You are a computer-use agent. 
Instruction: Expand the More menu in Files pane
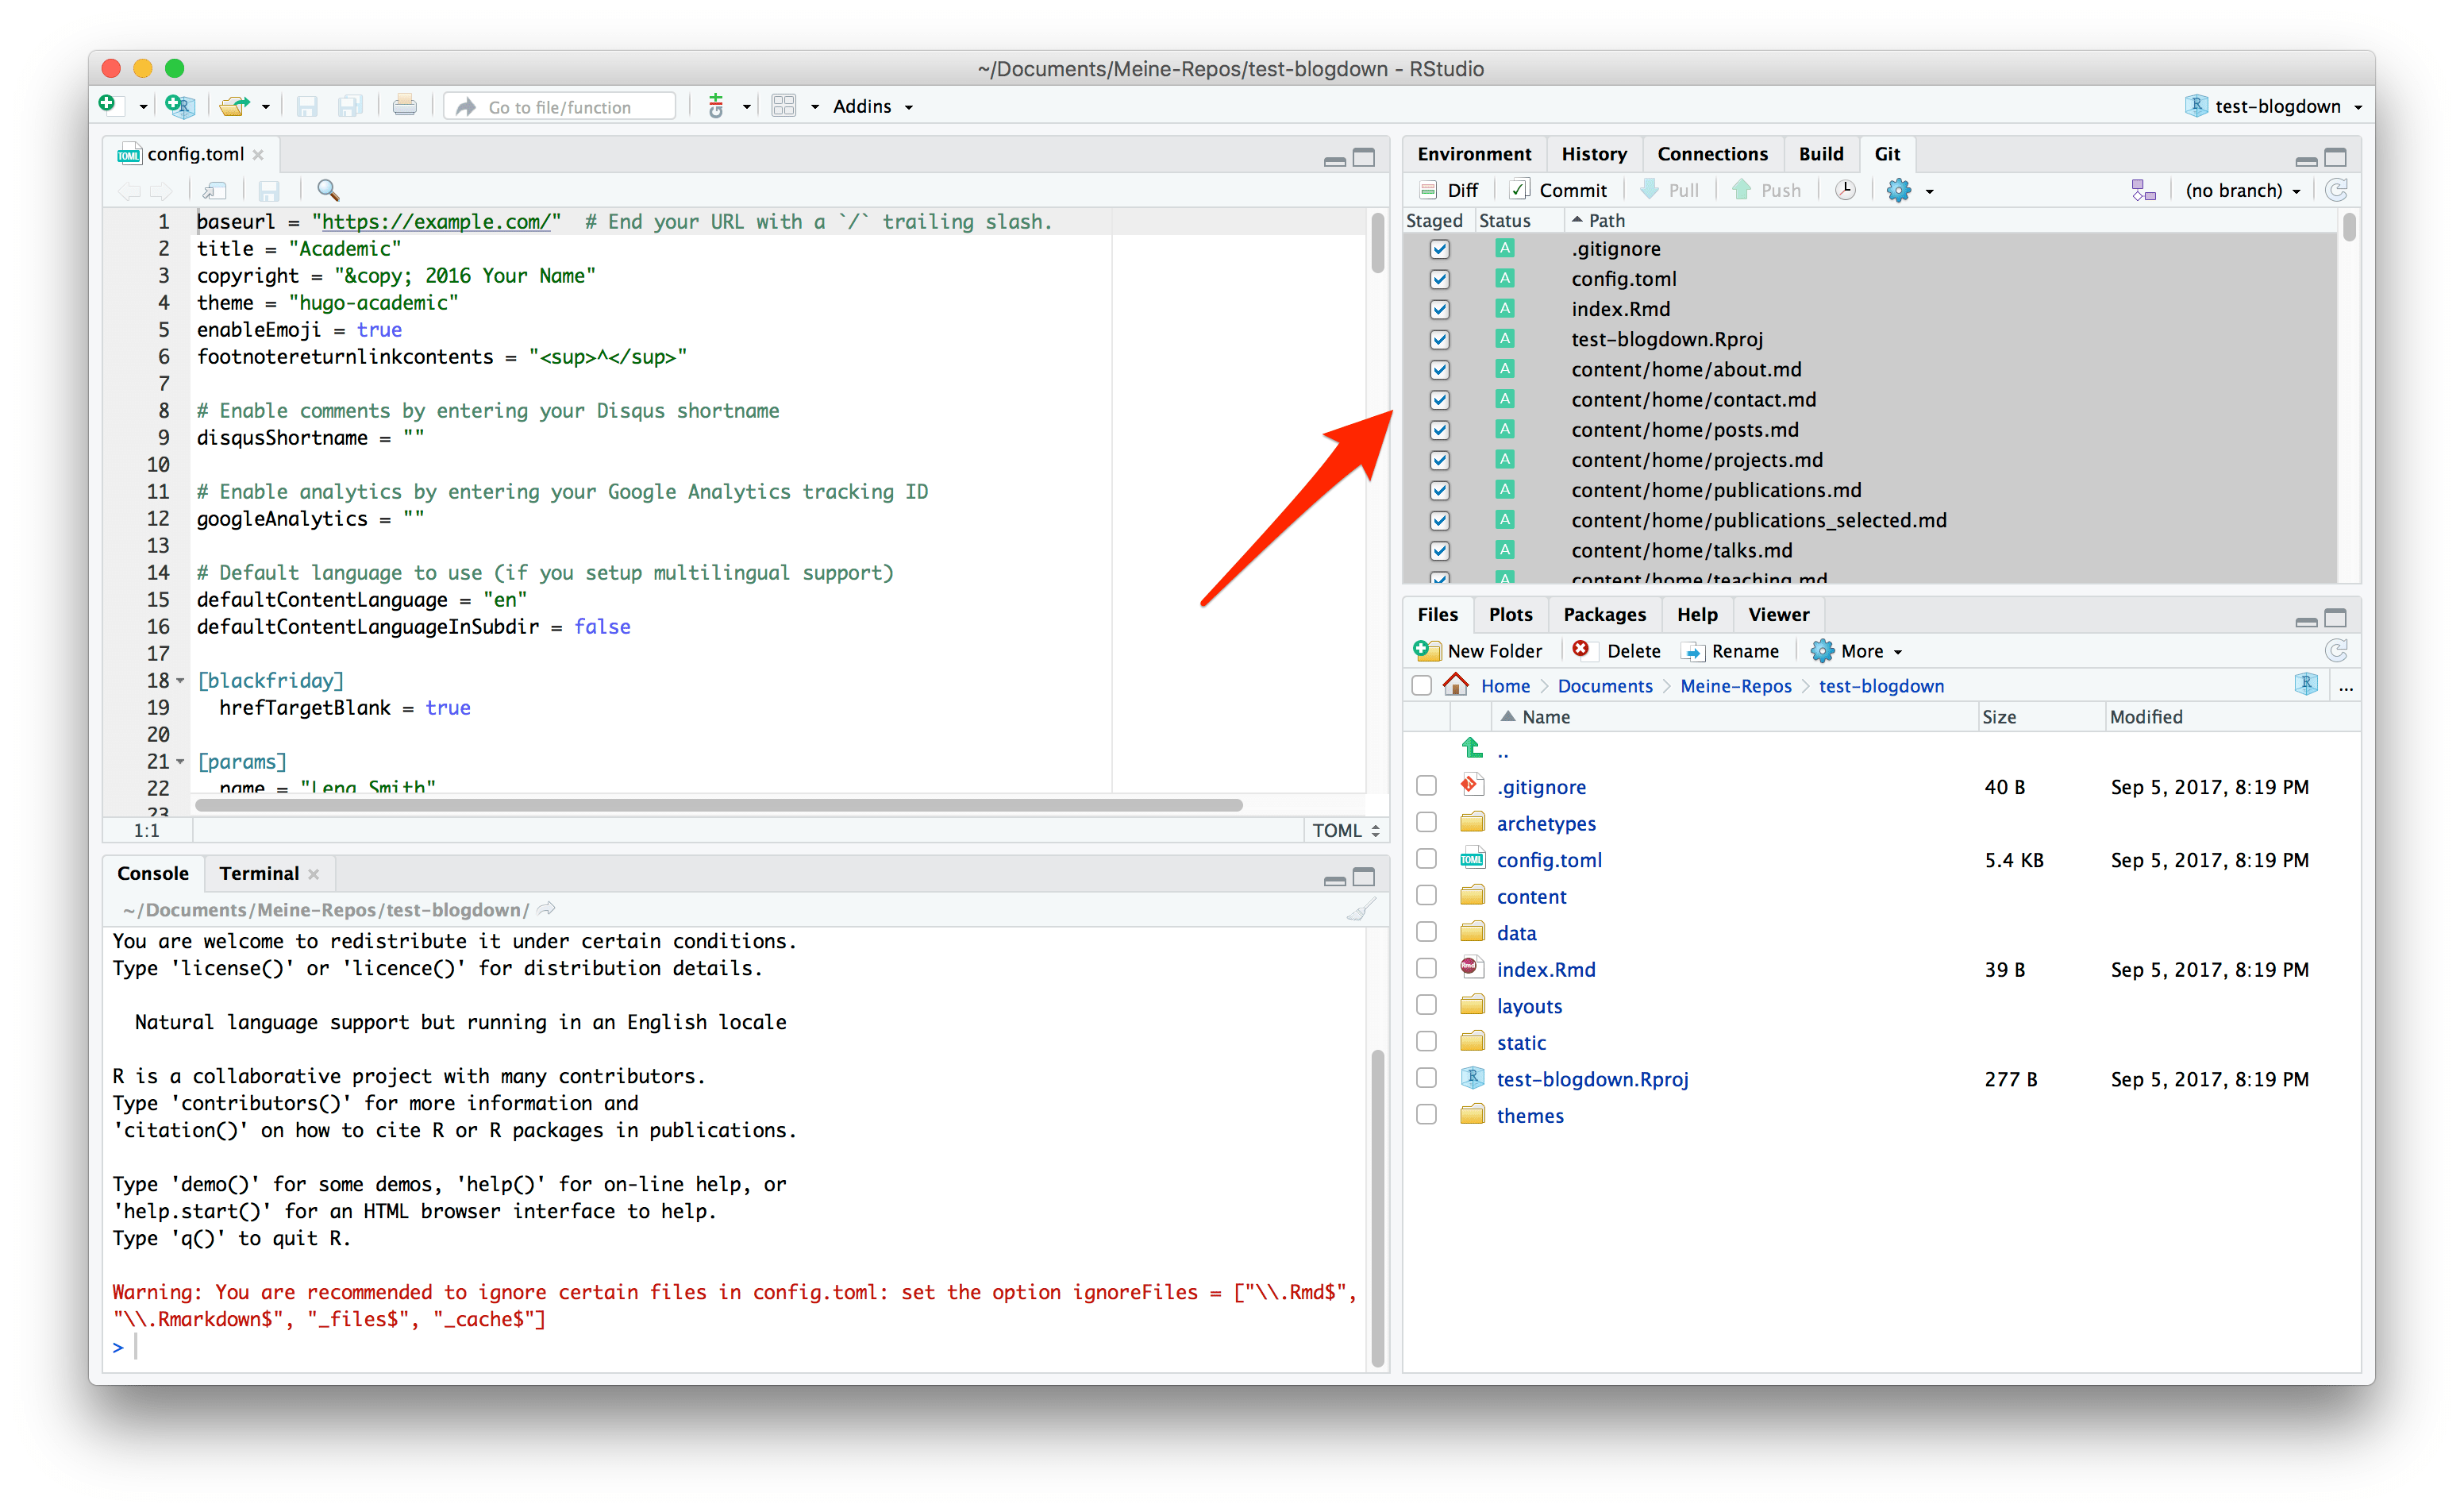point(1858,651)
